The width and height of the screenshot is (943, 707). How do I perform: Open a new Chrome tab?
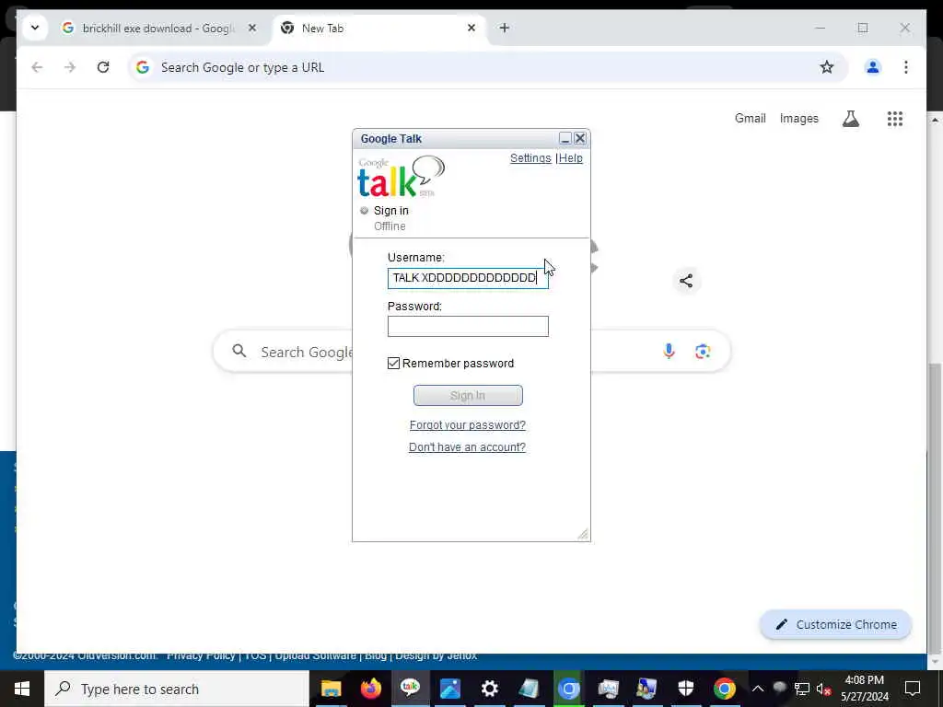tap(505, 28)
